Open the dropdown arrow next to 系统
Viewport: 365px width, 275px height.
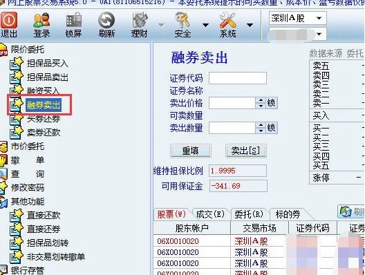pos(250,25)
